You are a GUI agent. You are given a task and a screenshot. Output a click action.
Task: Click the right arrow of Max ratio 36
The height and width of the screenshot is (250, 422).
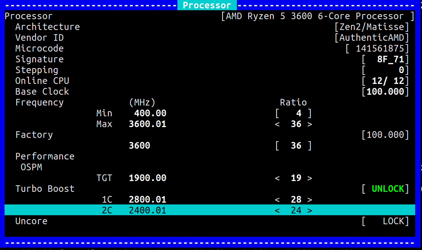pyautogui.click(x=310, y=124)
